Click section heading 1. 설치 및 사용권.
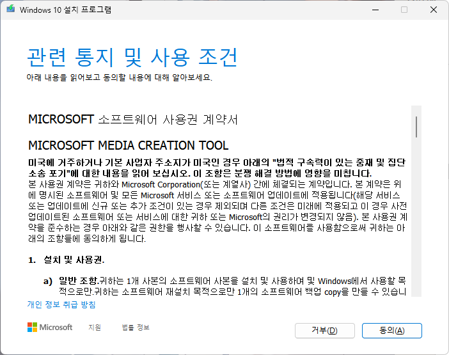 tap(66, 260)
